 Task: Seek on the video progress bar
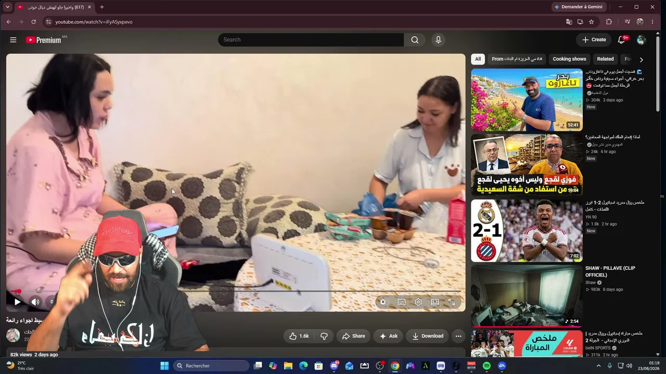pyautogui.click(x=236, y=291)
